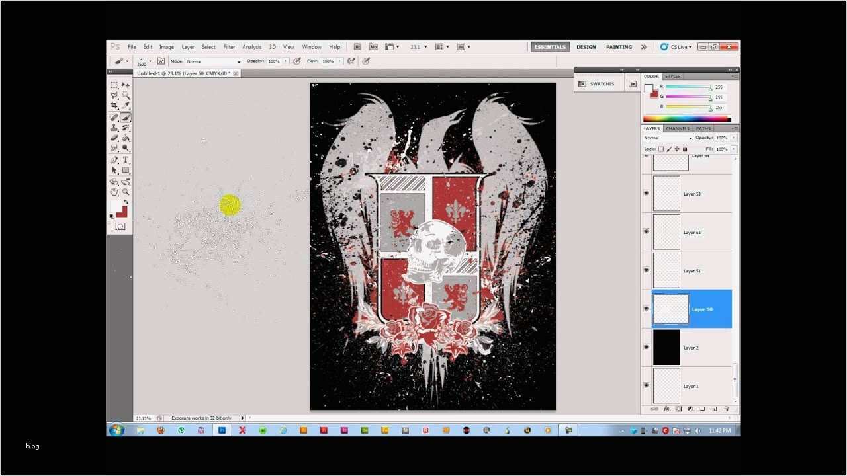Select the Healing Brush tool
The width and height of the screenshot is (847, 476).
coord(114,117)
